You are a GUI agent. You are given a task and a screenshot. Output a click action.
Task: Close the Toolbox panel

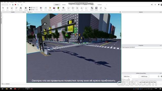coord(25,12)
